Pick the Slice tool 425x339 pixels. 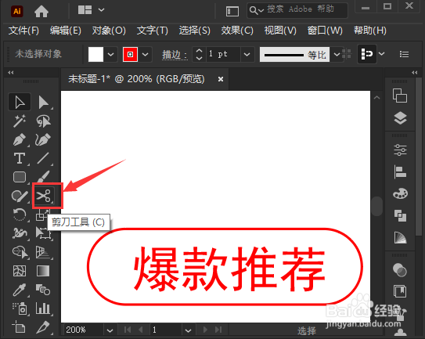[x=43, y=326]
